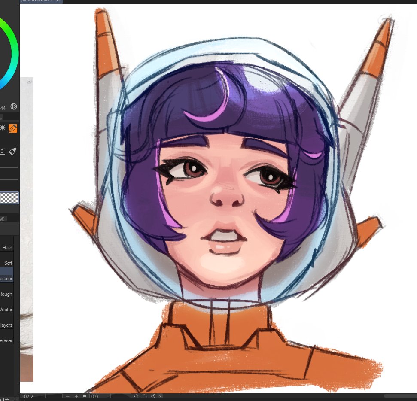Click the square fit-to-screen button beside zoom plus
The height and width of the screenshot is (401, 417).
coord(85,396)
